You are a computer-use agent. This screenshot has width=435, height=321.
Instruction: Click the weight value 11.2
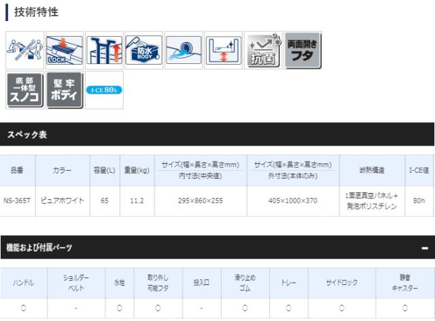tap(137, 201)
